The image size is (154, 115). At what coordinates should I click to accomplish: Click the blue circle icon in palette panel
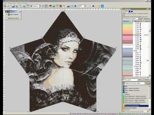(132, 11)
